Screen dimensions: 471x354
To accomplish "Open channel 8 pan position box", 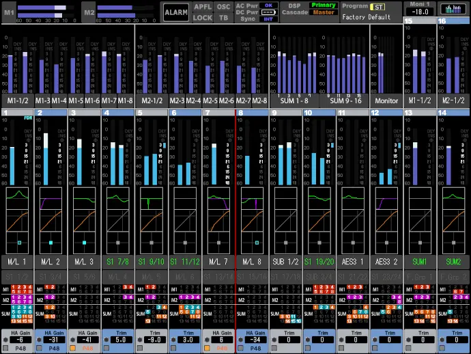I will click(x=253, y=243).
